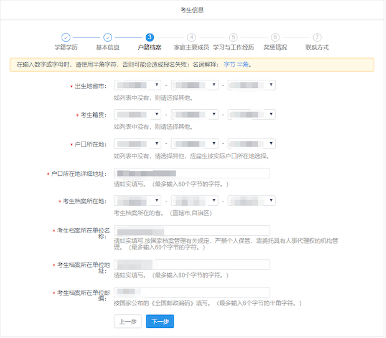Expand the 考生档案所在地 province dropdown
Viewport: 386px width, 338px height.
pos(137,201)
